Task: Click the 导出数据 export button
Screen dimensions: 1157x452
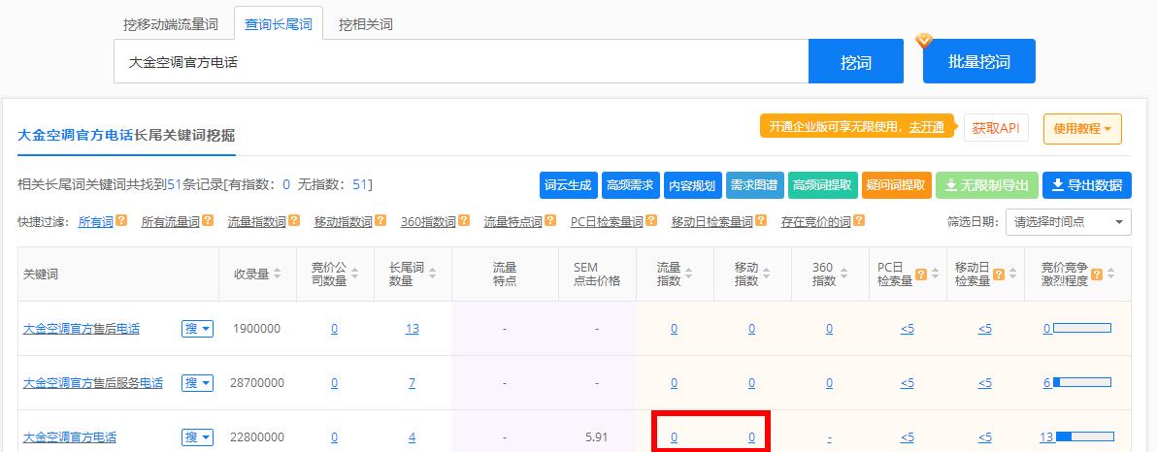Action: tap(1086, 185)
